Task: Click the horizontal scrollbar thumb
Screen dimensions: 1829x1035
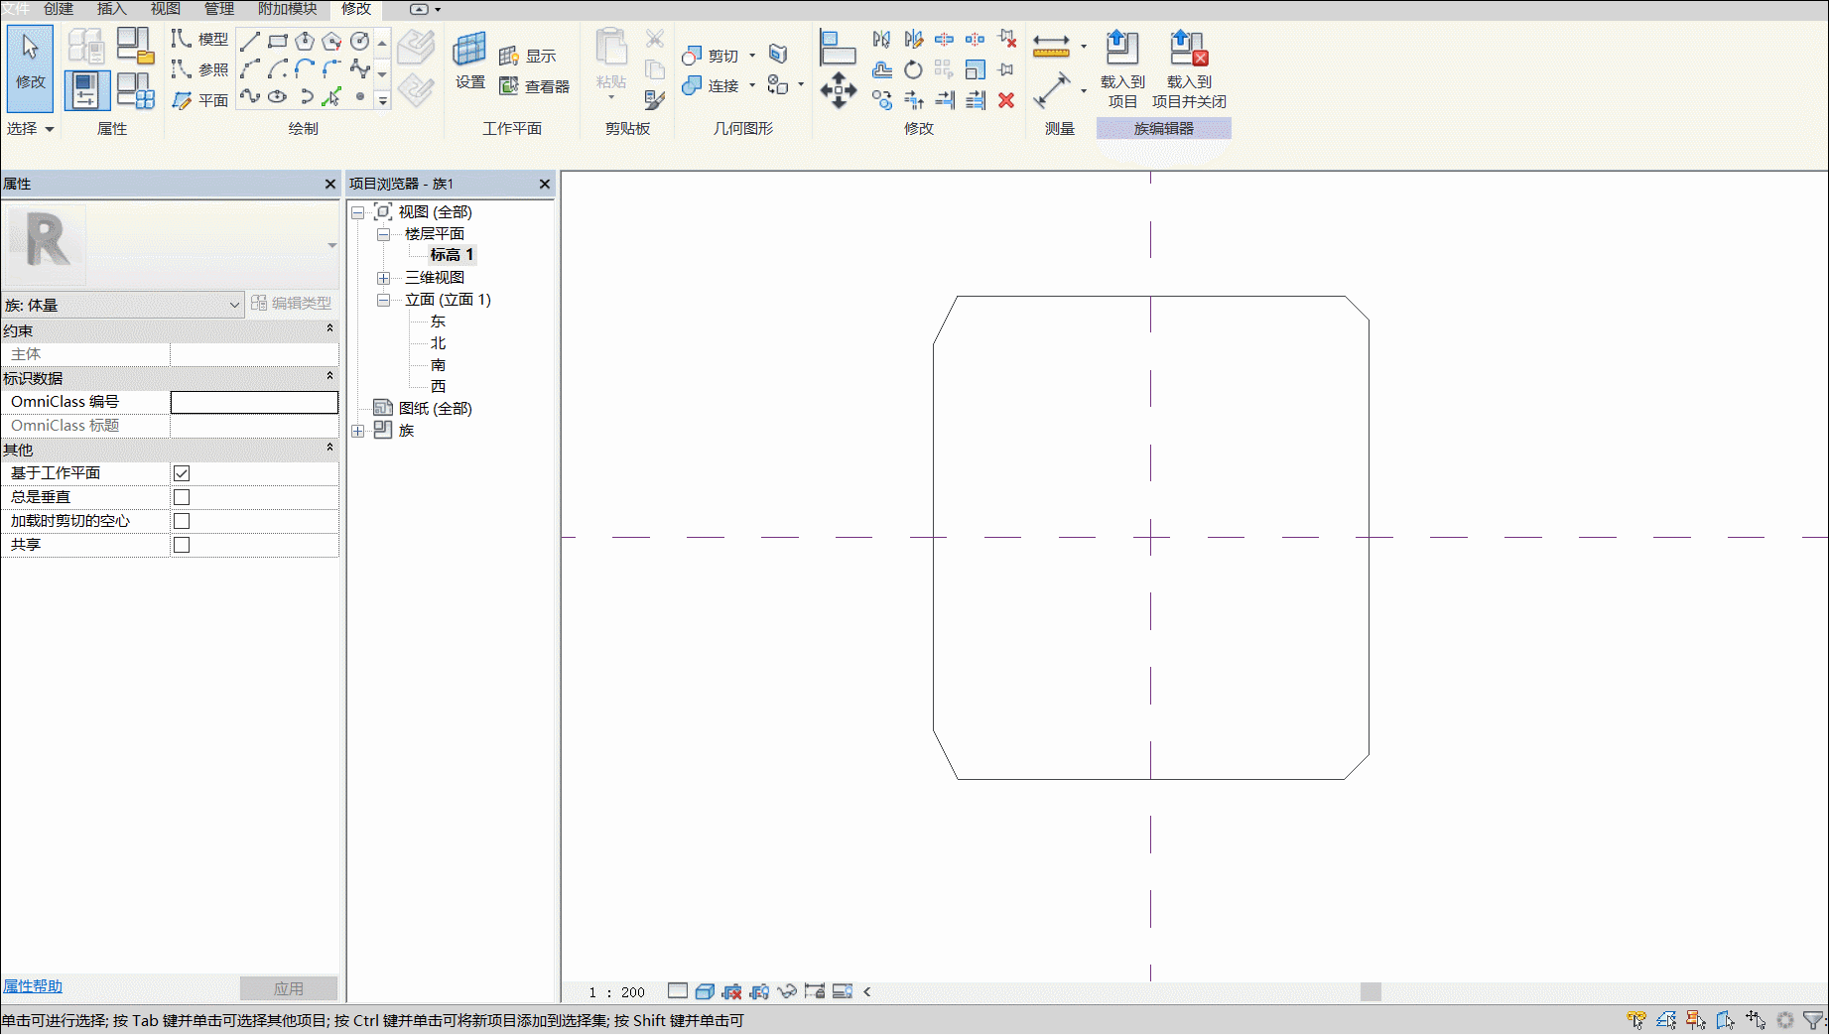Action: [1371, 991]
